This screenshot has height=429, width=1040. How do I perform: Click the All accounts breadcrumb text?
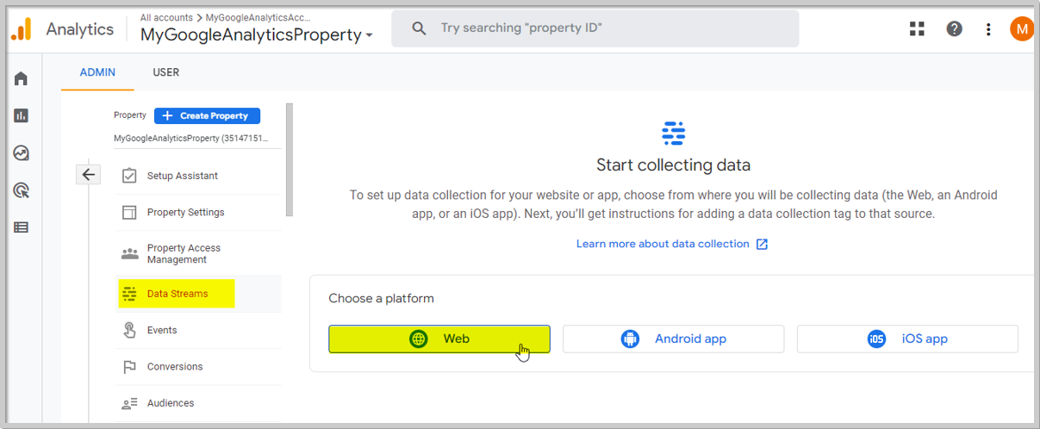166,16
